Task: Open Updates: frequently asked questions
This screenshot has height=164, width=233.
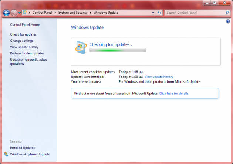Action: click(28, 61)
